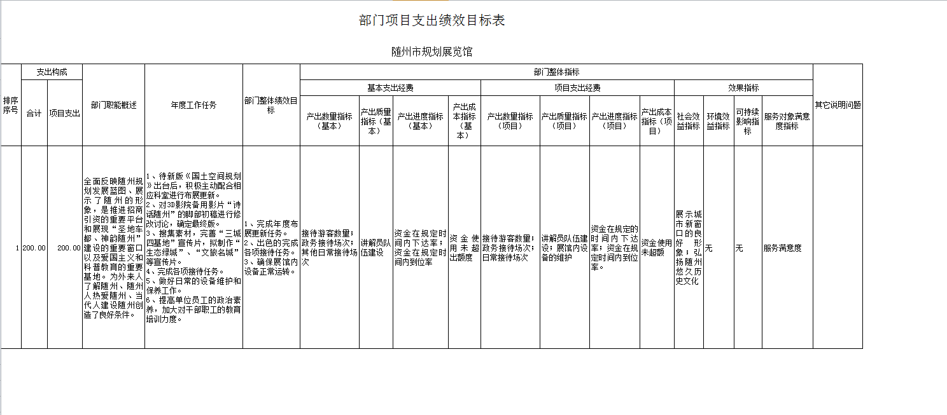The height and width of the screenshot is (415, 947).
Task: Select the cell beginning 全面反映随州规划发展蓝图
Action: pos(113,247)
